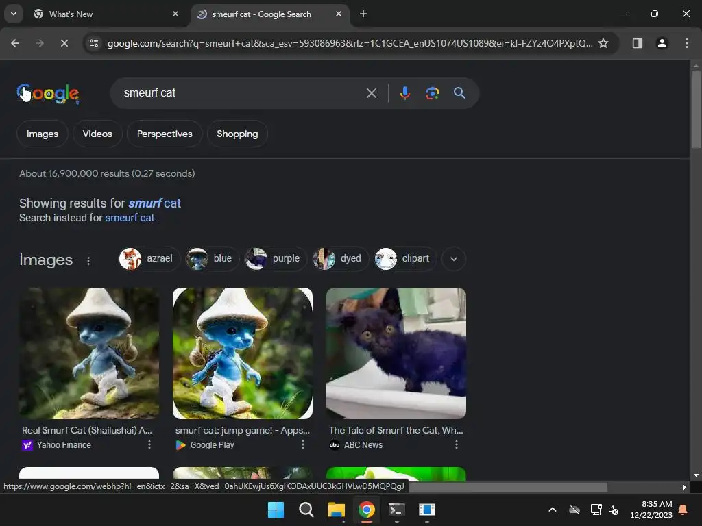702x526 pixels.
Task: Open options for ABC News result
Action: coord(456,444)
